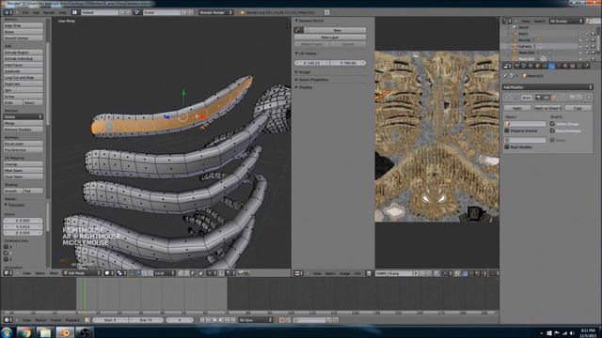This screenshot has height=338, width=602.
Task: Open the properties editor type icon
Action: [x=507, y=67]
